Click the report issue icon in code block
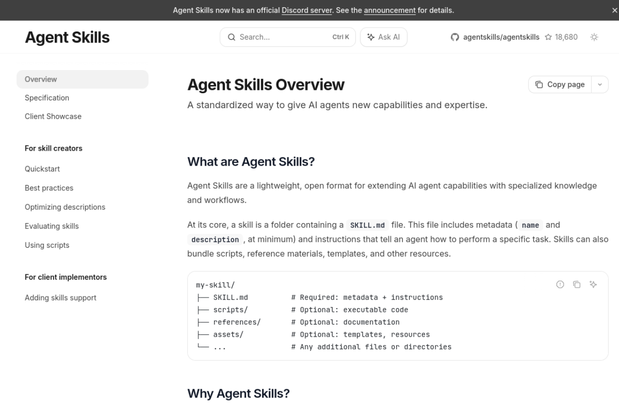619x412 pixels. tap(560, 284)
